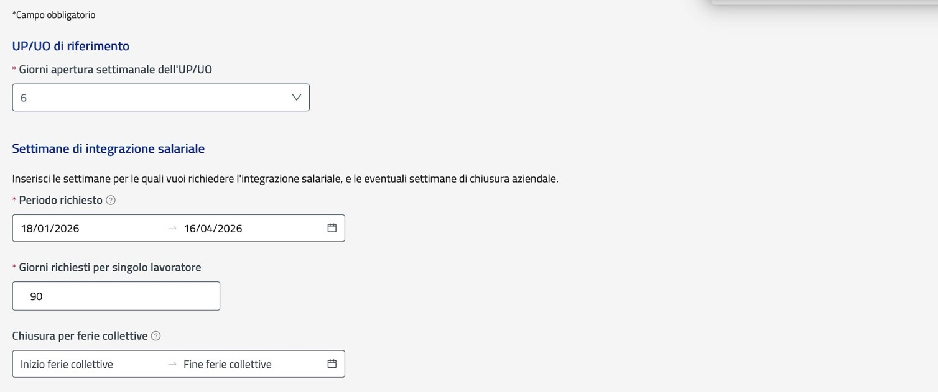
Task: Show help for Periodo richiesto
Action: 111,200
